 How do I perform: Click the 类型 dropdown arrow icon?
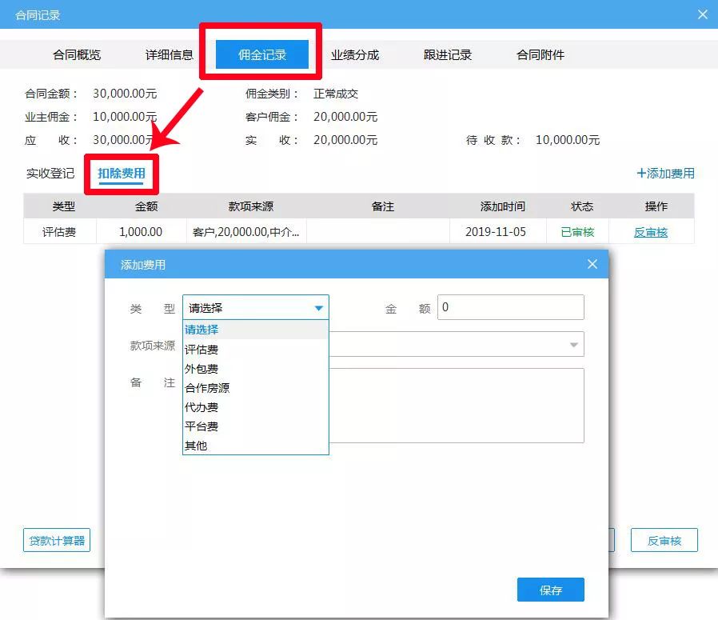[319, 307]
